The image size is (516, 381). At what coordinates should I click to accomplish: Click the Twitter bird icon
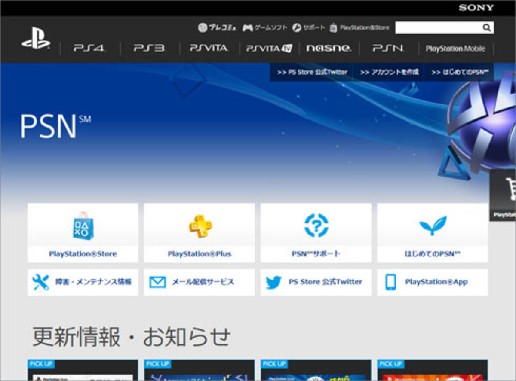click(x=273, y=282)
